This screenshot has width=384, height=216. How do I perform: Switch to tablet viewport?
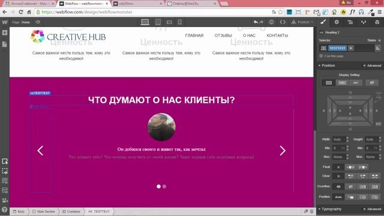coord(158,22)
